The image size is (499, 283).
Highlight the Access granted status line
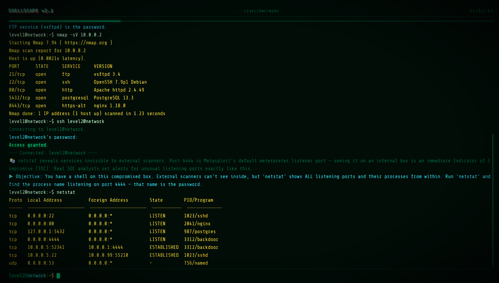pos(28,145)
